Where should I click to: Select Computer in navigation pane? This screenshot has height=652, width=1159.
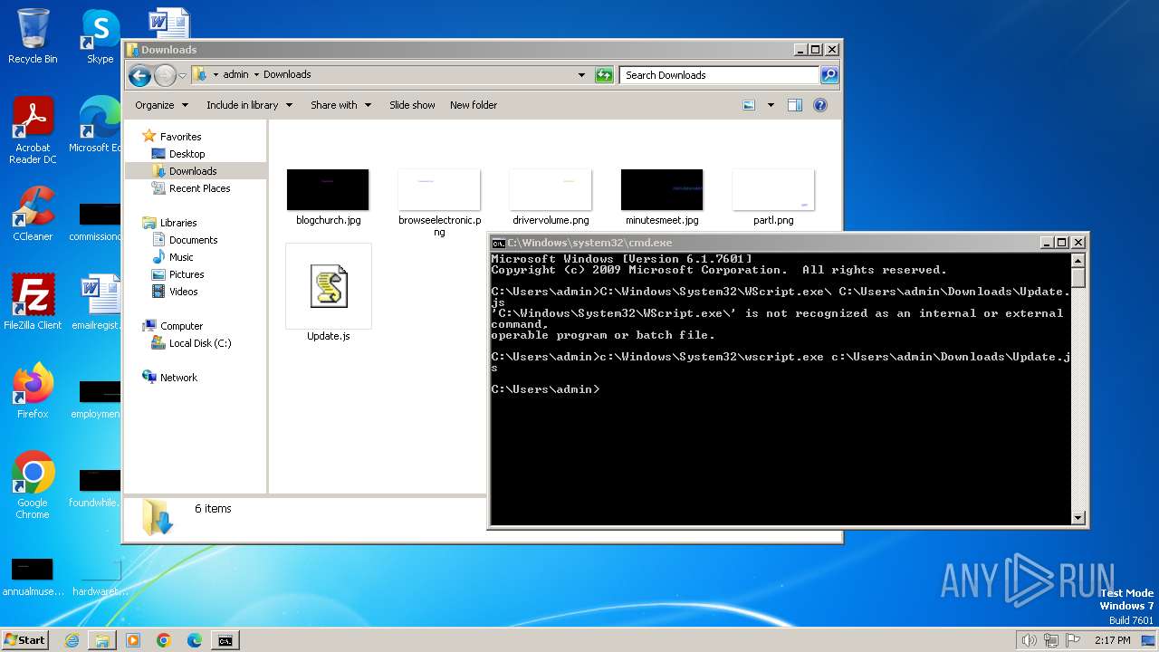(x=181, y=326)
